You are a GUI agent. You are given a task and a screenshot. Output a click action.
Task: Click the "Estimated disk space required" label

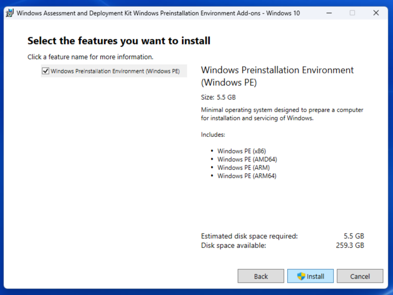click(249, 236)
